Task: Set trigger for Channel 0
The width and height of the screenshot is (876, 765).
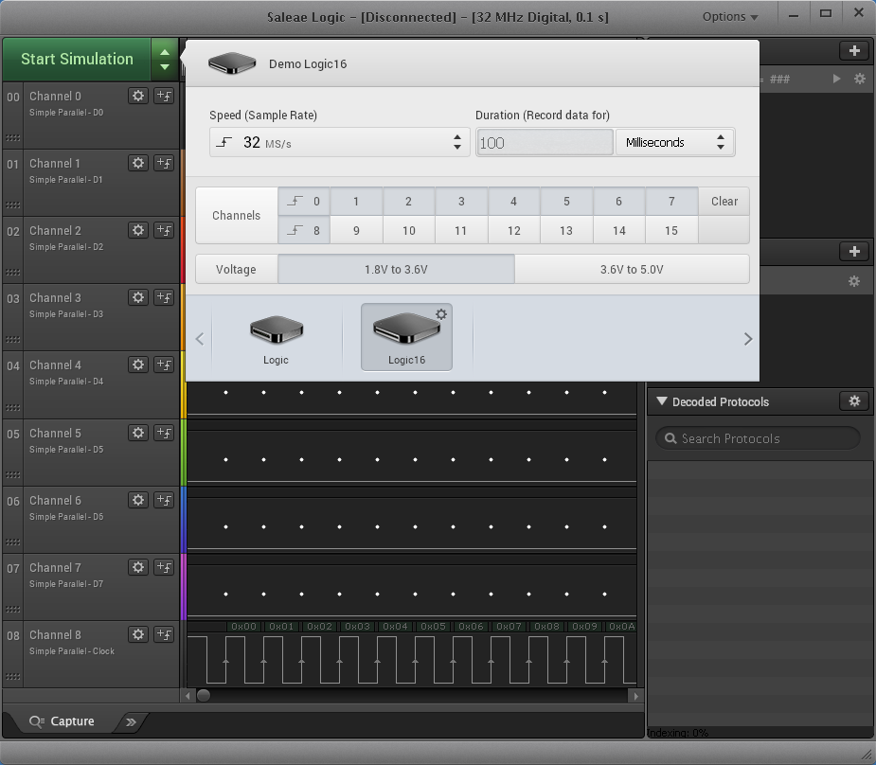Action: pos(164,96)
